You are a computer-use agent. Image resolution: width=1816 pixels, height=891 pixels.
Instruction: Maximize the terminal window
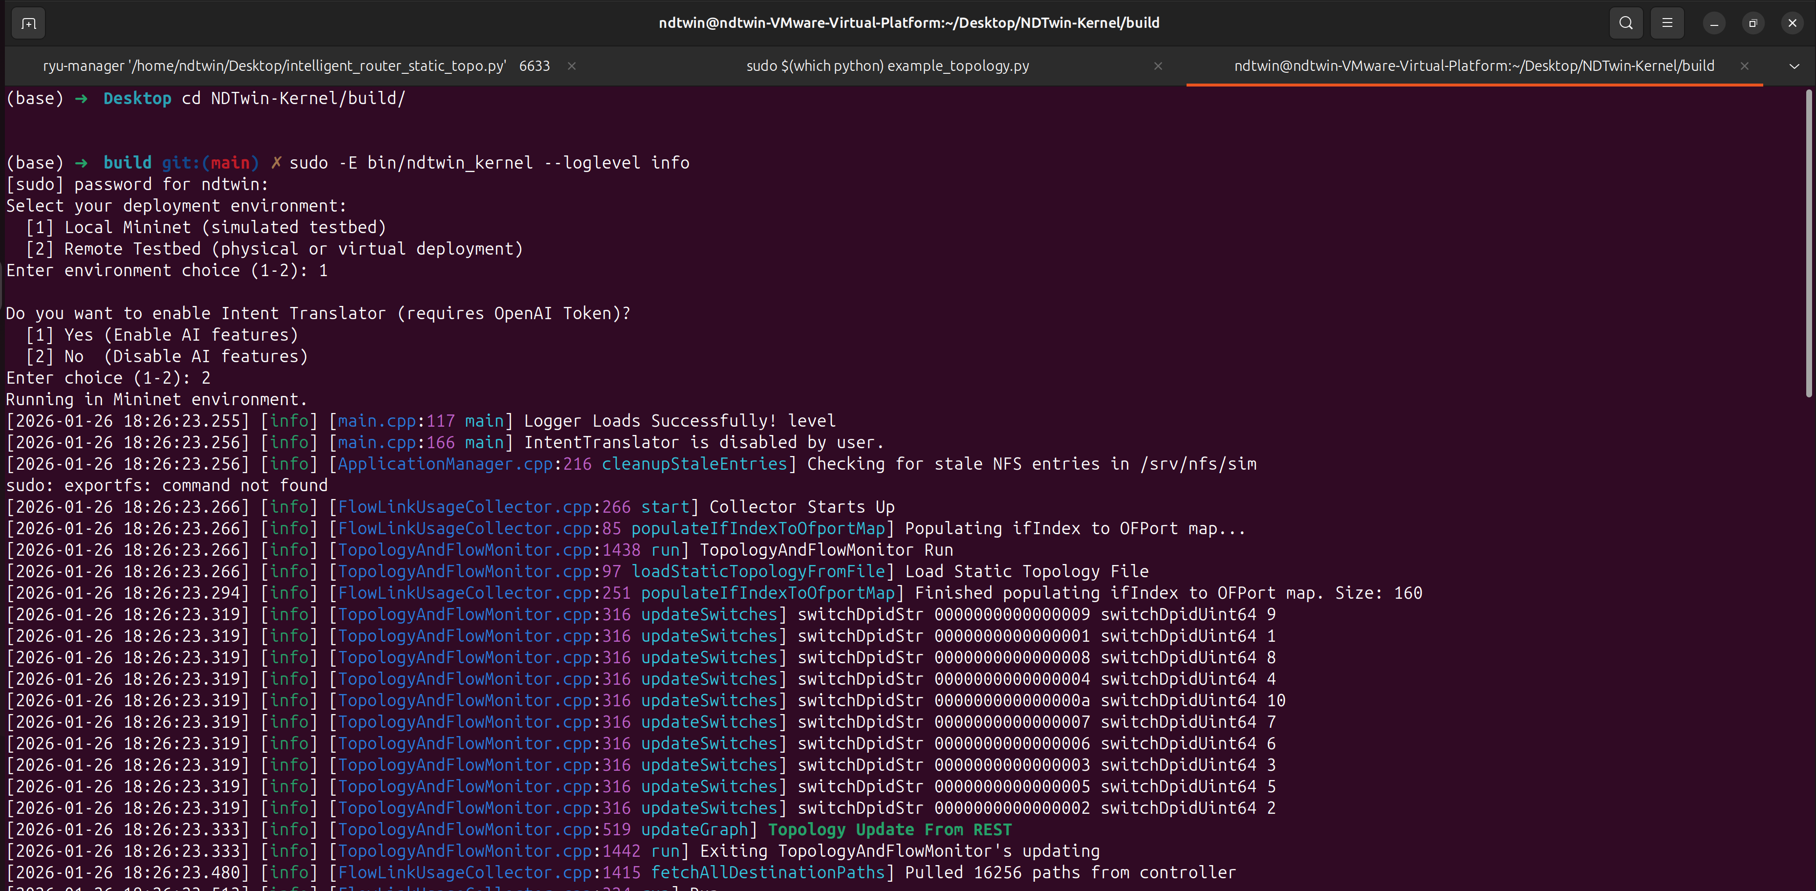click(x=1753, y=23)
